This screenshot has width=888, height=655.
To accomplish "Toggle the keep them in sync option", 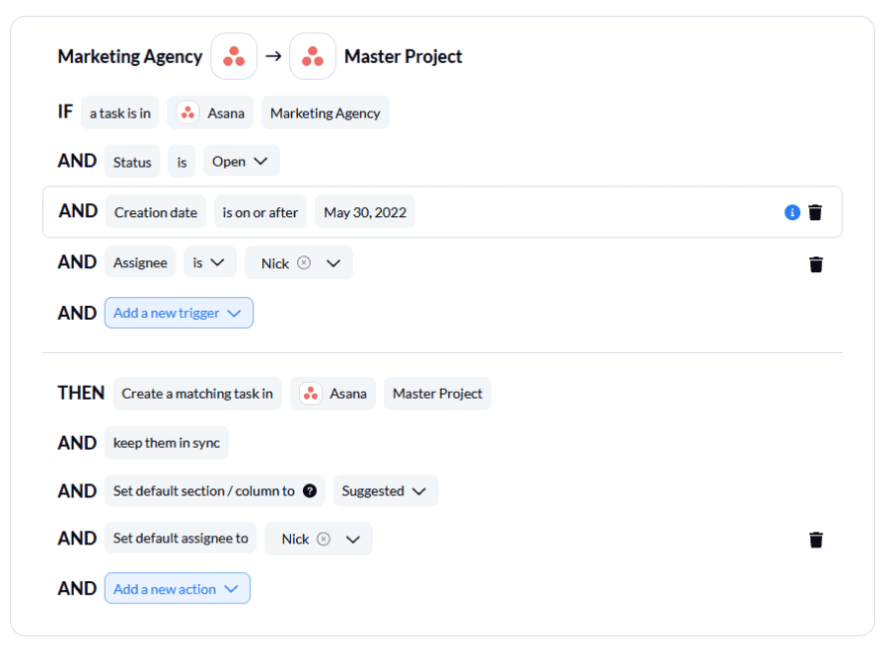I will [166, 443].
